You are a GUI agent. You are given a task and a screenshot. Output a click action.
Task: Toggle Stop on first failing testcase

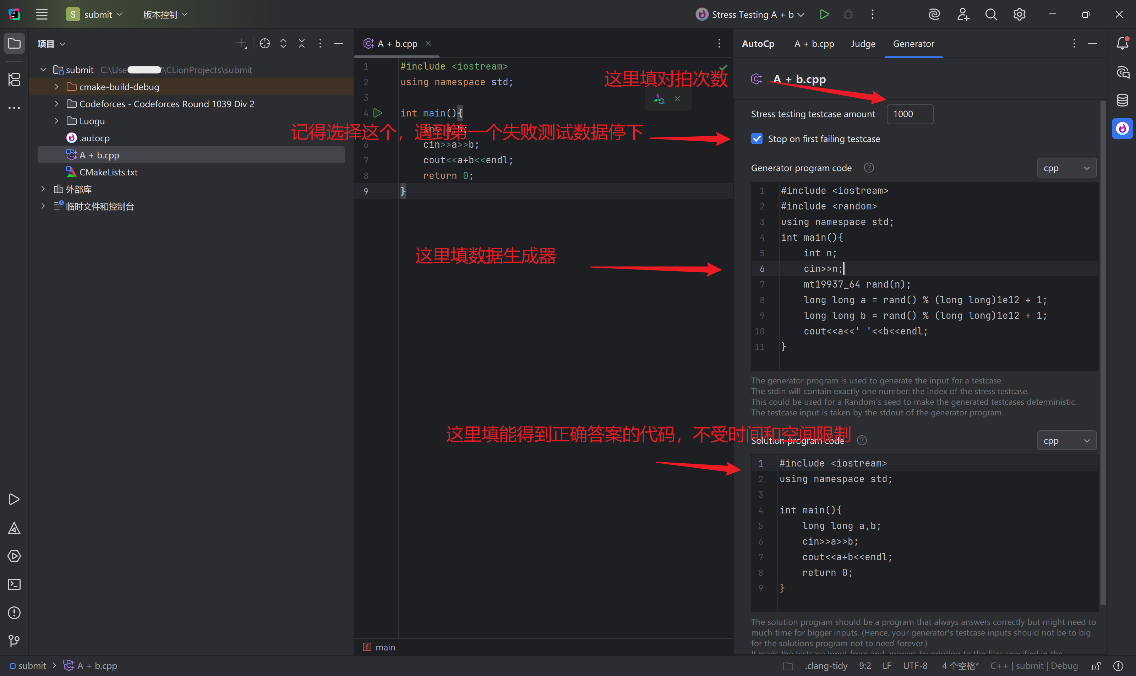pyautogui.click(x=757, y=138)
